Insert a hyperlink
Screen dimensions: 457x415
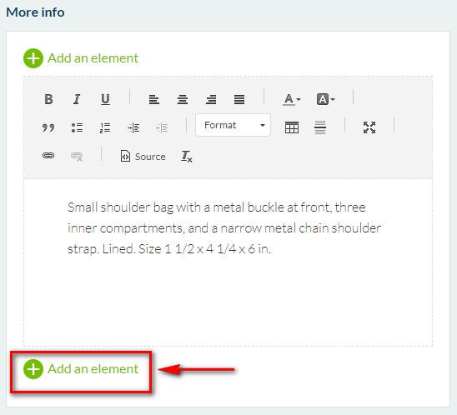pos(48,156)
